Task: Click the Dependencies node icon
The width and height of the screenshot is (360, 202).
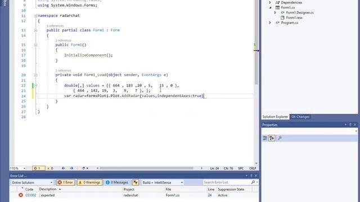Action: click(x=277, y=2)
